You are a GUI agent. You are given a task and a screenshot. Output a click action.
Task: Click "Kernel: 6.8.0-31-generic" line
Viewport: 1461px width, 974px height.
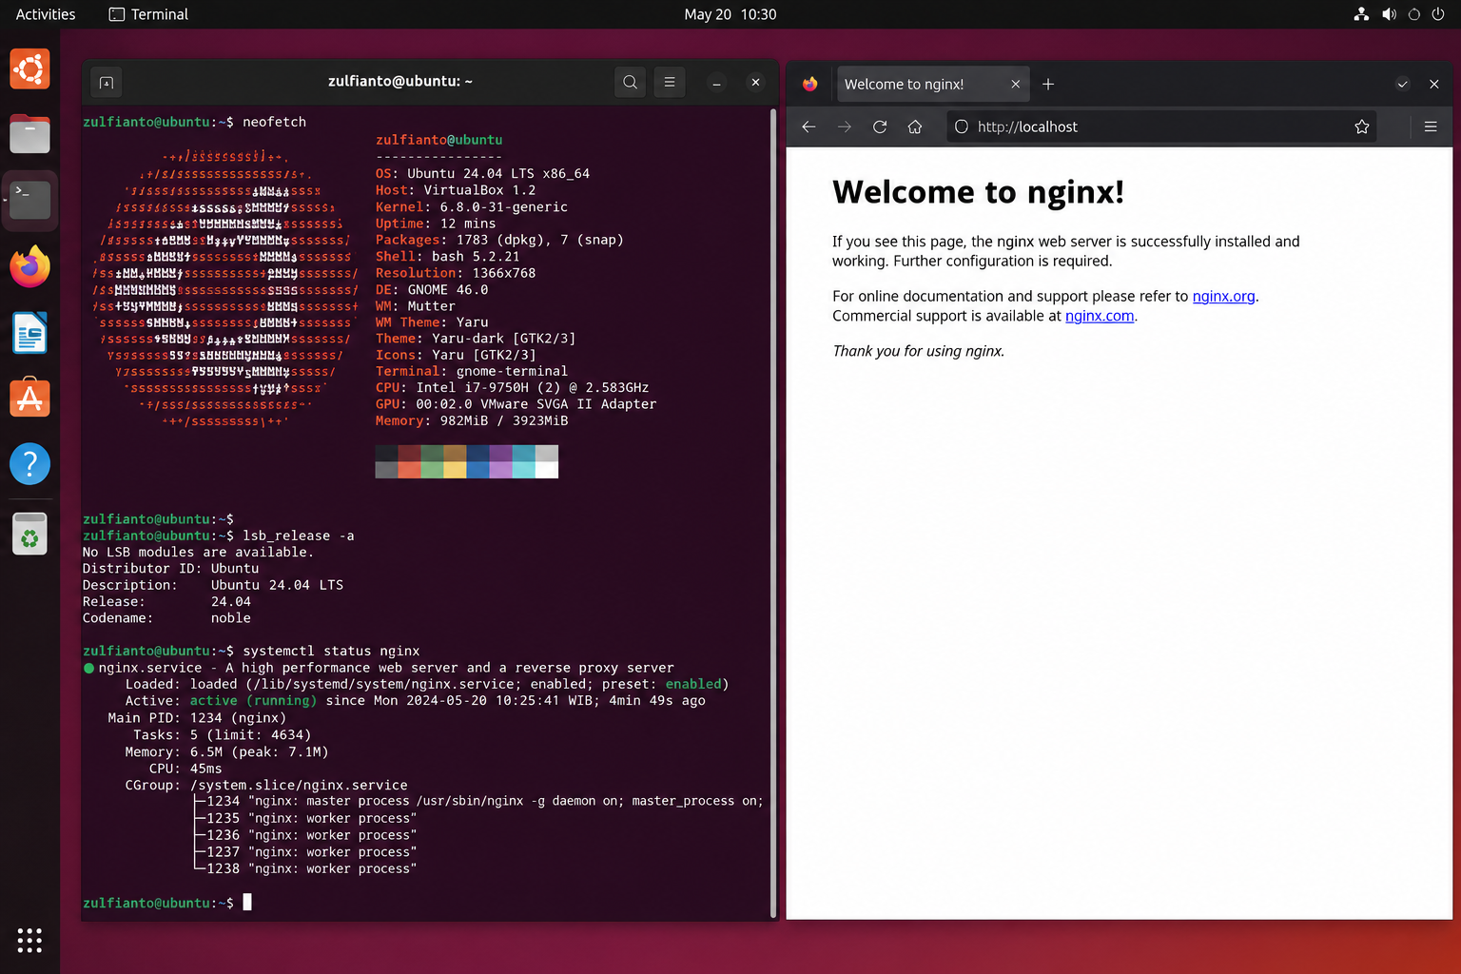[x=471, y=207]
